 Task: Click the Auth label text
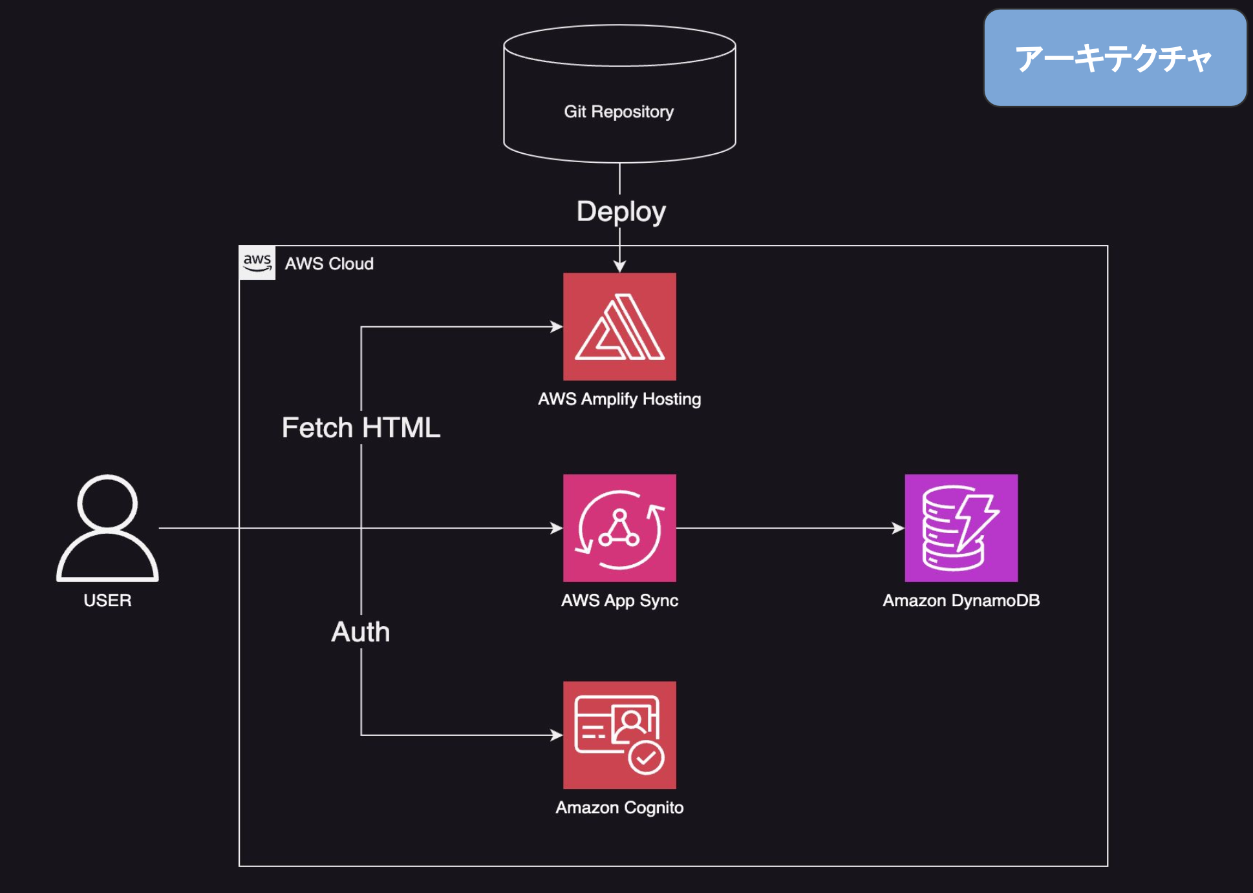[361, 632]
